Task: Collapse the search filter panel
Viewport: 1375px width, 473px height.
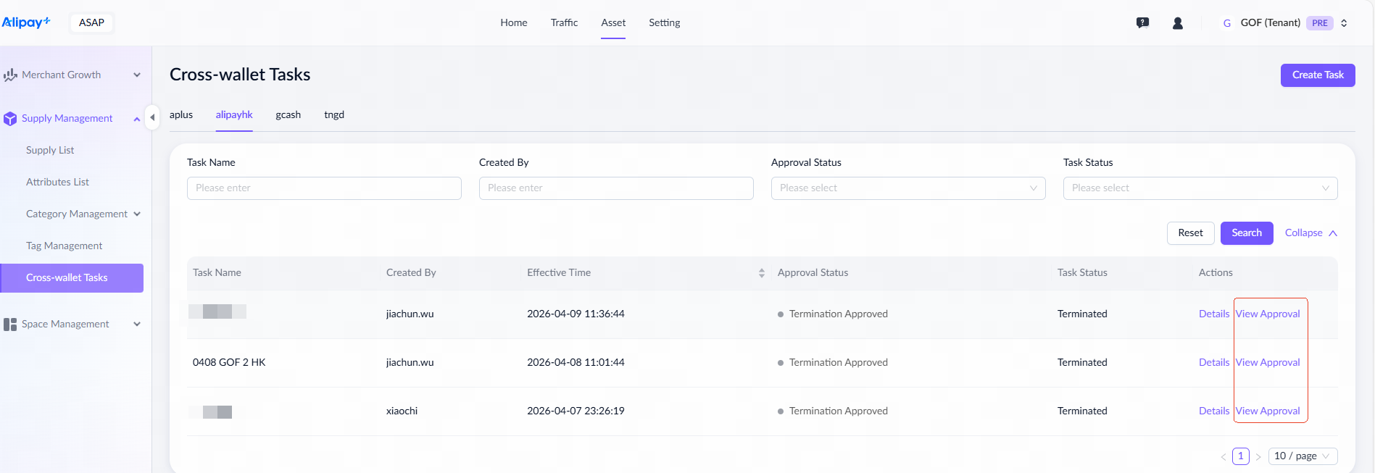Action: pyautogui.click(x=1310, y=233)
